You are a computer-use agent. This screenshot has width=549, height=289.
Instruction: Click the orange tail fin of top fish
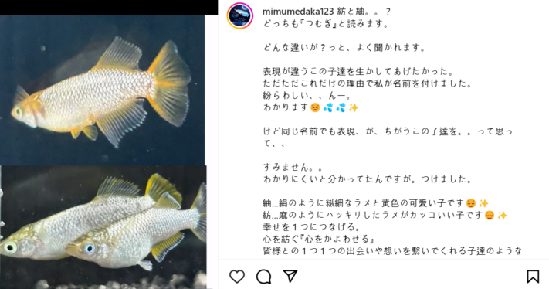[x=170, y=83]
